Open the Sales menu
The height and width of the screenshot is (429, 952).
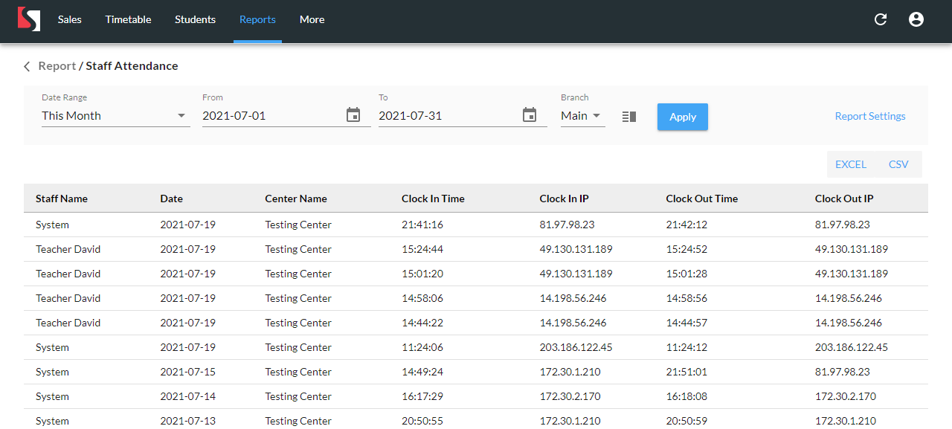point(70,20)
